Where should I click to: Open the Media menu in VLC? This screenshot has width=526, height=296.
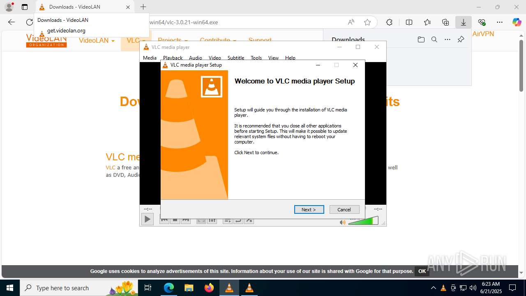tap(150, 58)
